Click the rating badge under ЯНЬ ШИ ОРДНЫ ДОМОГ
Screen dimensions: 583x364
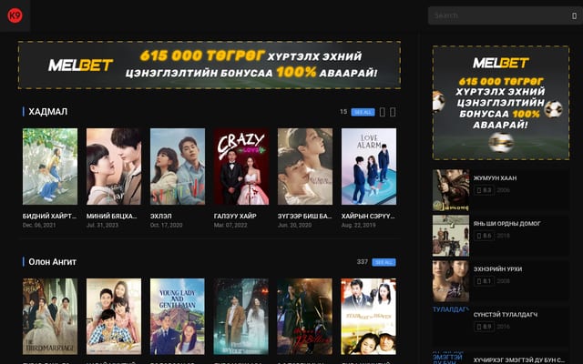(484, 236)
